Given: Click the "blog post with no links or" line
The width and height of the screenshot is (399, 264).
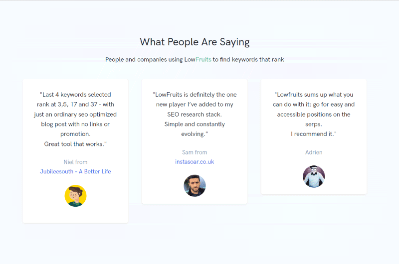Looking at the screenshot, I should coord(76,124).
